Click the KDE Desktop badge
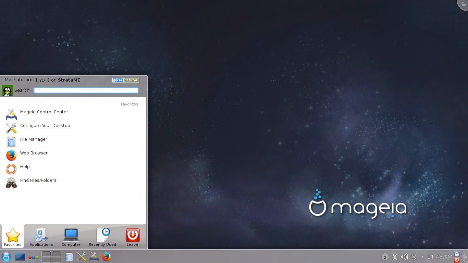The height and width of the screenshot is (263, 468). point(125,80)
